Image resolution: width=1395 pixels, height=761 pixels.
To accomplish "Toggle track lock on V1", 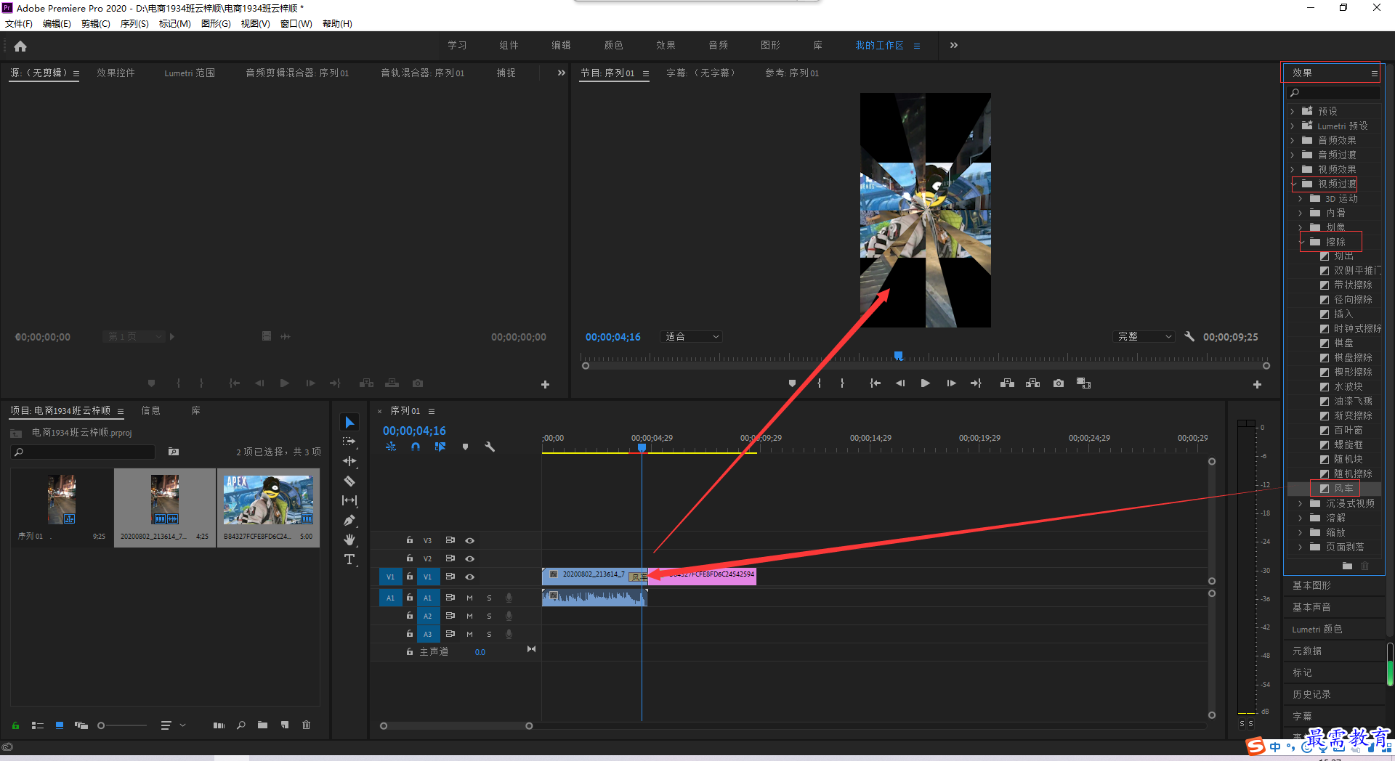I will coord(410,577).
